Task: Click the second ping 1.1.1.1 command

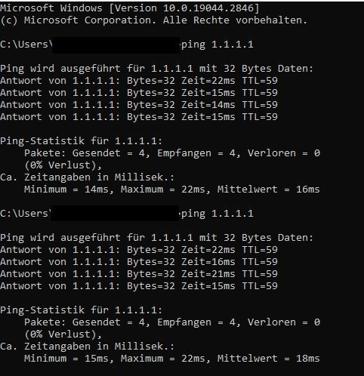Action: [x=217, y=214]
